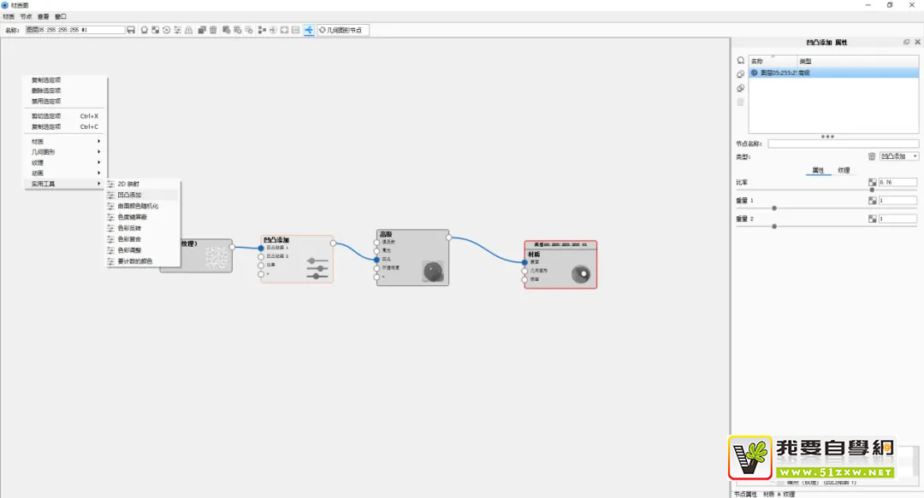
Task: Expand the 几何图形 submenu arrow
Action: pos(98,152)
